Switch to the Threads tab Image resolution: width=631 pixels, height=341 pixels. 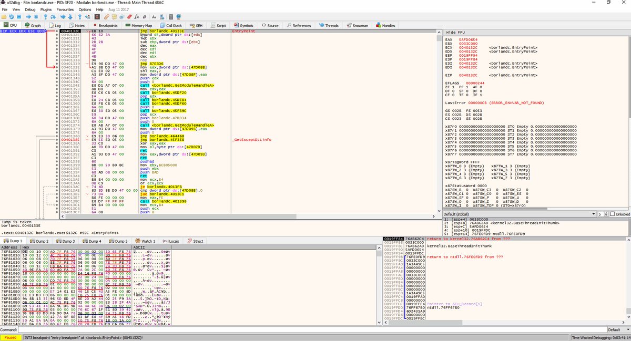coord(329,25)
